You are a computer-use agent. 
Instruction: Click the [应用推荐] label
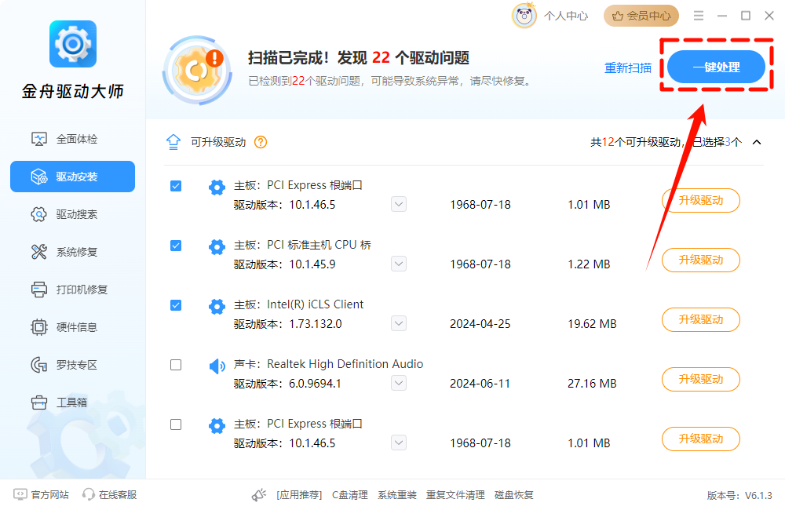tap(299, 495)
